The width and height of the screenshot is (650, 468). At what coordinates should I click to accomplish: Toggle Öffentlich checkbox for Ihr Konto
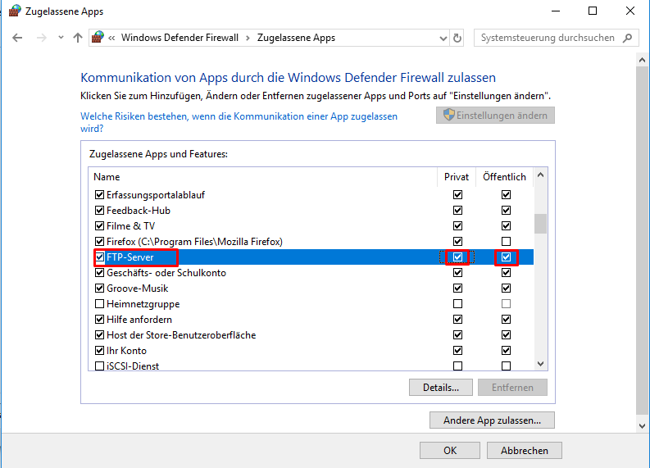506,350
